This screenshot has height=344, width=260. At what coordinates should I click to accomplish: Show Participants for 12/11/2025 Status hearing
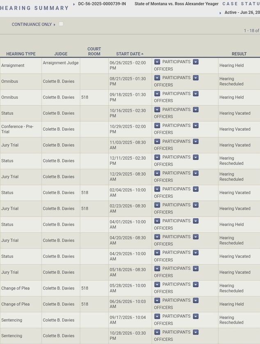point(157,157)
